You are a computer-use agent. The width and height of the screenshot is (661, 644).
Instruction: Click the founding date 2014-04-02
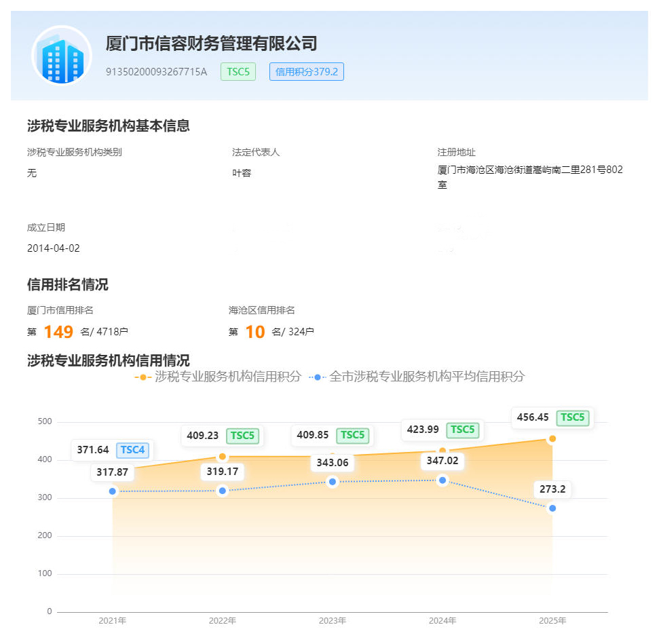coord(54,248)
